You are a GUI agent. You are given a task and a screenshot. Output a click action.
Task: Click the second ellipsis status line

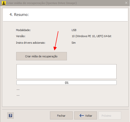(18, 95)
